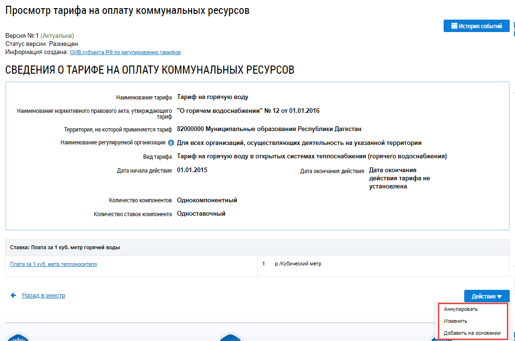Select Аннулировать from the actions menu
Screen dimensions: 515x341
(460, 309)
